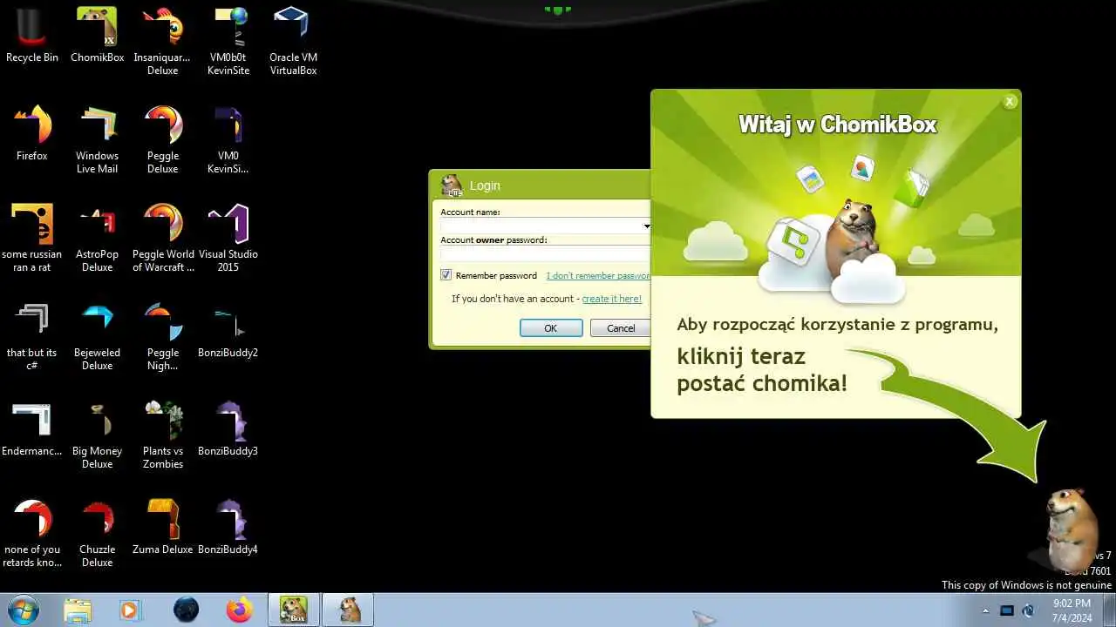Viewport: 1116px width, 627px height.
Task: Click the 'create it here!' link
Action: coord(612,299)
